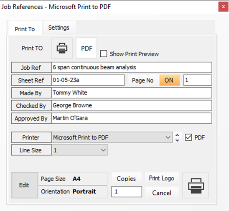Viewport: 229px width, 211px height.
Task: Click the Sheet Ref label button
Action: [31, 80]
